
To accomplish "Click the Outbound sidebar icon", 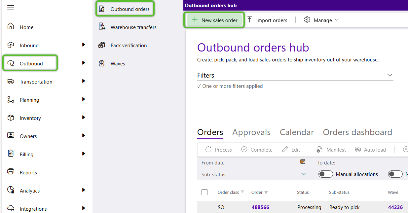I will [x=11, y=63].
